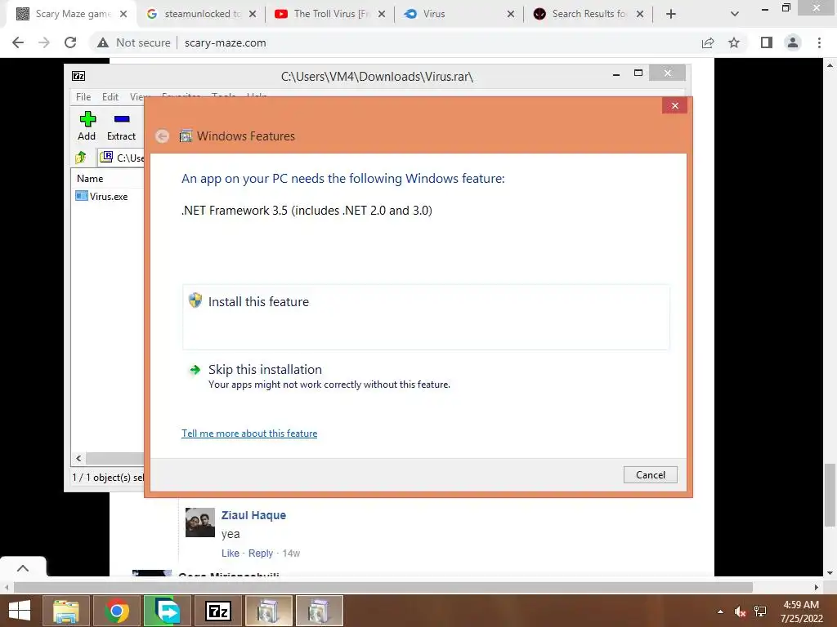This screenshot has height=627, width=837.
Task: Expand the Chrome tab search dropdown
Action: click(x=735, y=14)
